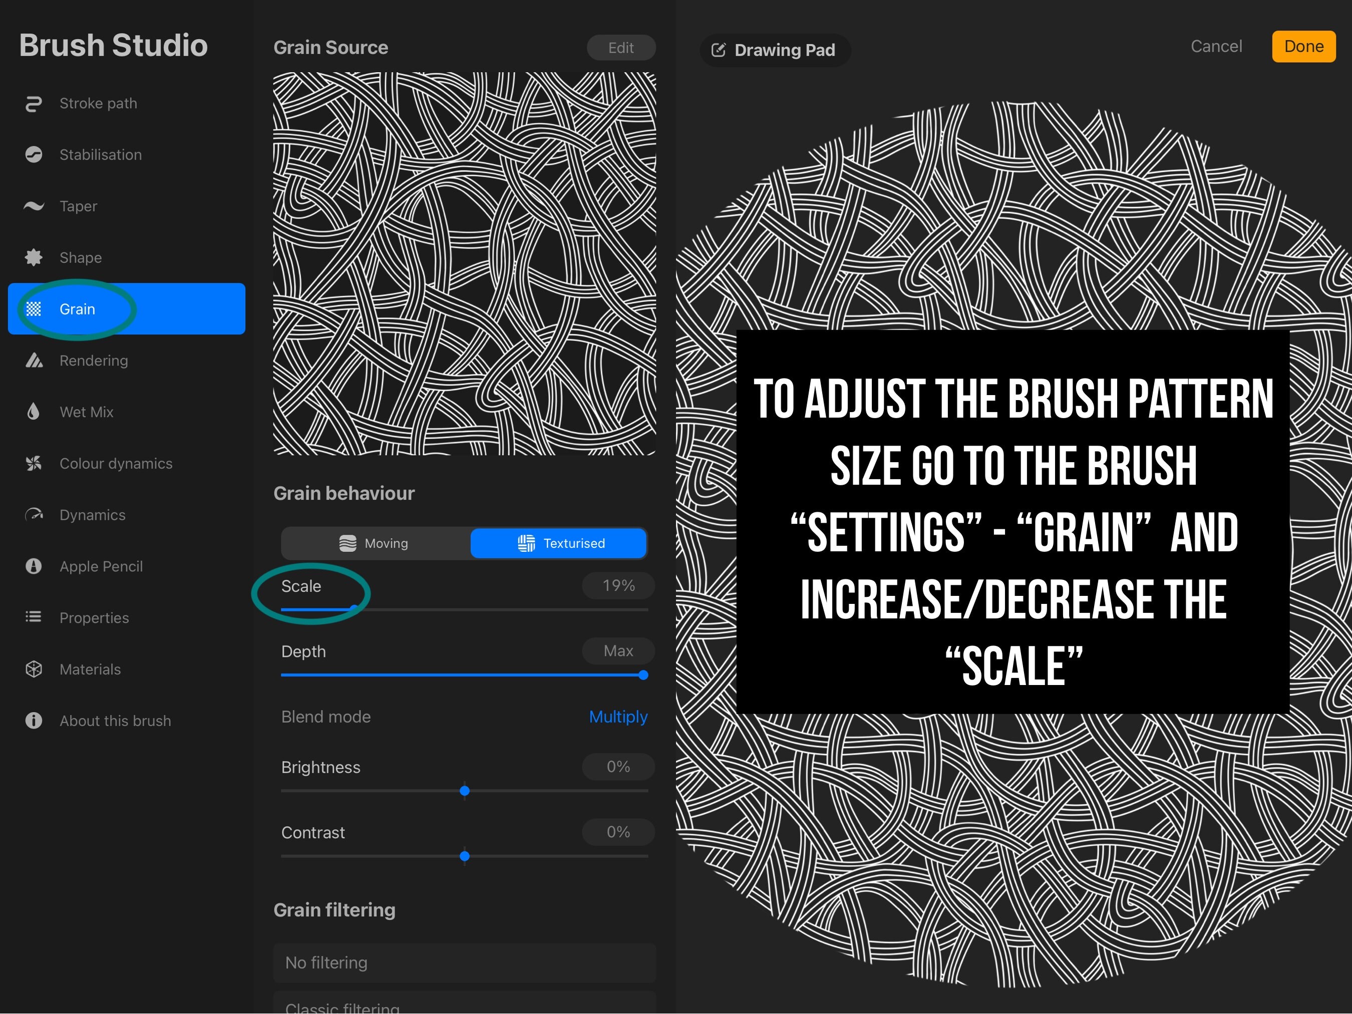The width and height of the screenshot is (1352, 1014).
Task: Select Colour dynamics in sidebar
Action: coord(127,463)
